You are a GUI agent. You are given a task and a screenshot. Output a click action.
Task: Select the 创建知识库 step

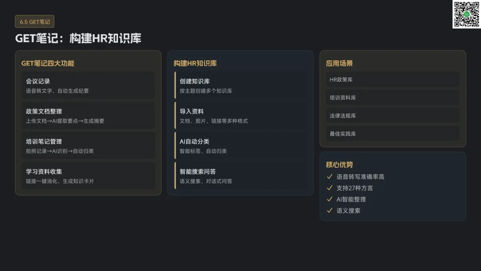240,85
